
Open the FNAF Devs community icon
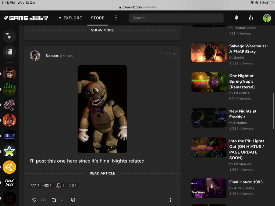[9, 183]
